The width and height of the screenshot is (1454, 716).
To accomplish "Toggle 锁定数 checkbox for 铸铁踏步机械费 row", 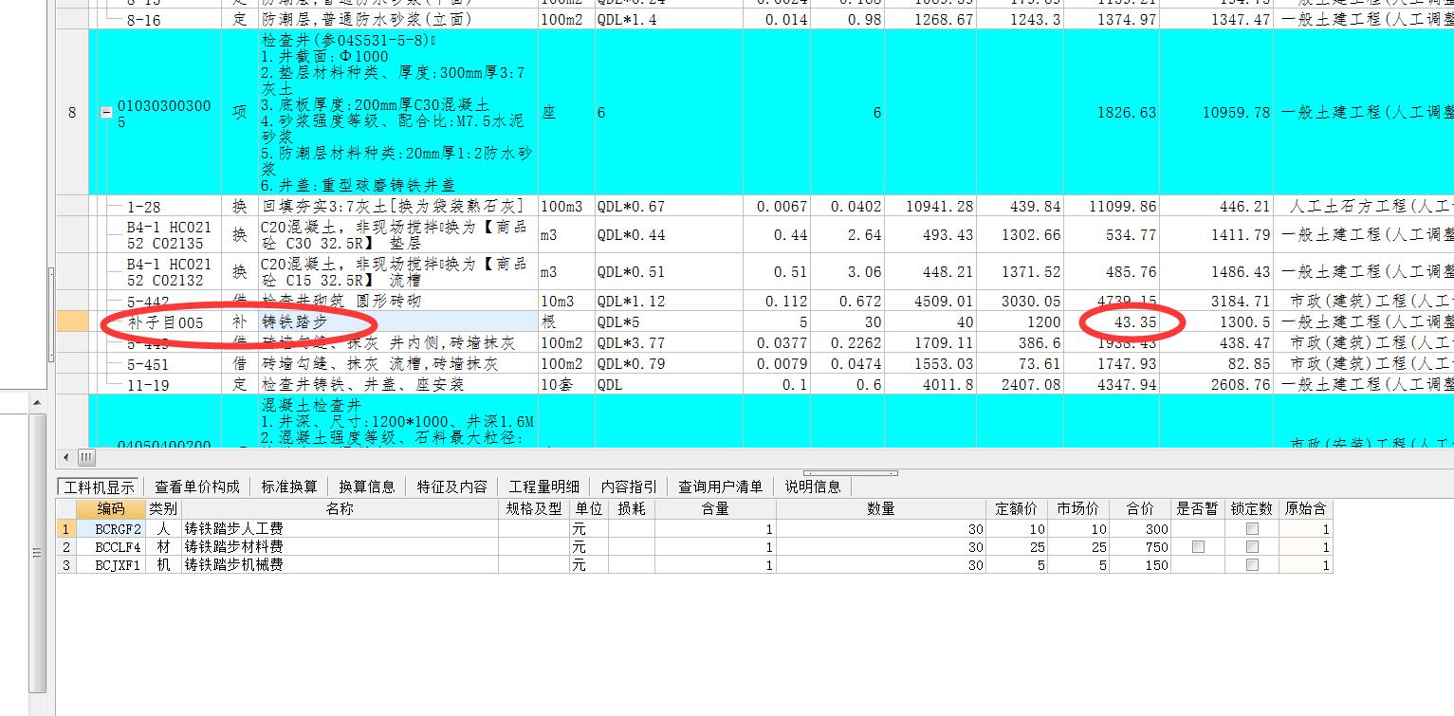I will point(1252,565).
